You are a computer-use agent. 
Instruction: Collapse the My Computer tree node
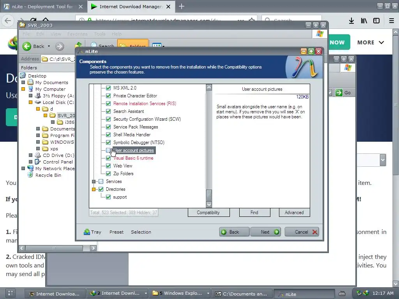[23, 89]
